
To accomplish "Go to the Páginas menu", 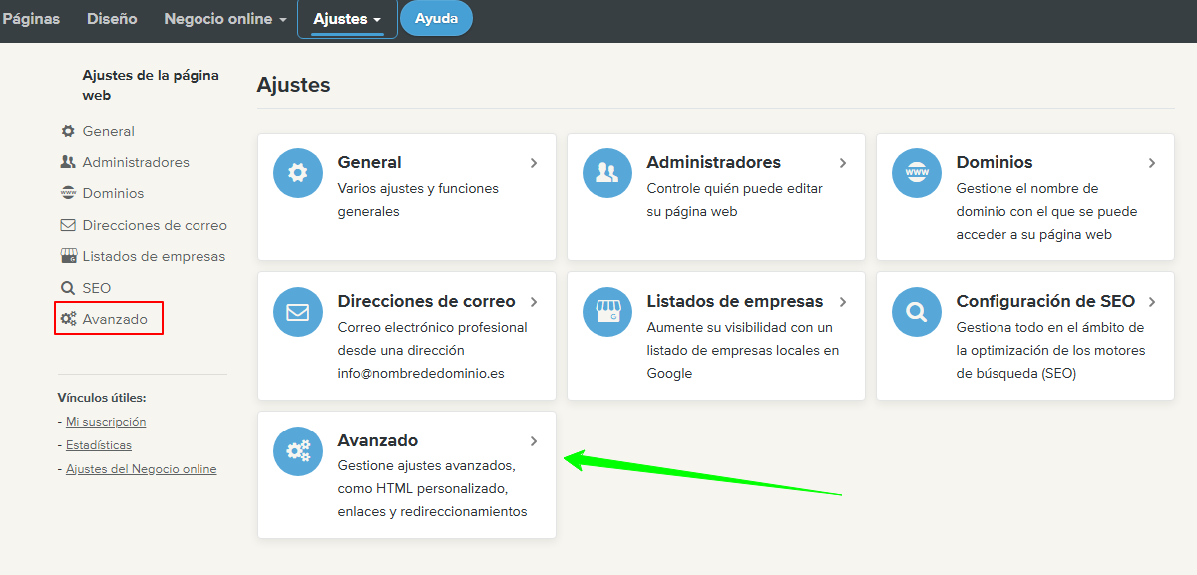I will tap(31, 19).
